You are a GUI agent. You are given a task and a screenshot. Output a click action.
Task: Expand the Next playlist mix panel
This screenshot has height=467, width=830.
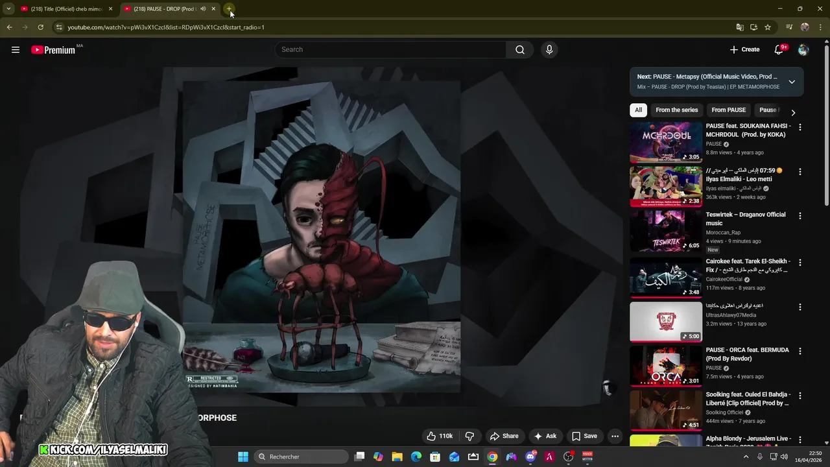(792, 82)
